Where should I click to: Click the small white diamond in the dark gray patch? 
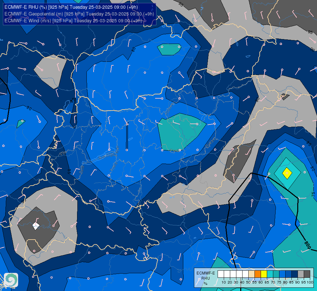36,226
